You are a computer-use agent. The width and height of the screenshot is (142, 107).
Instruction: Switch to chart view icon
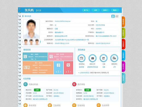(x=117, y=16)
